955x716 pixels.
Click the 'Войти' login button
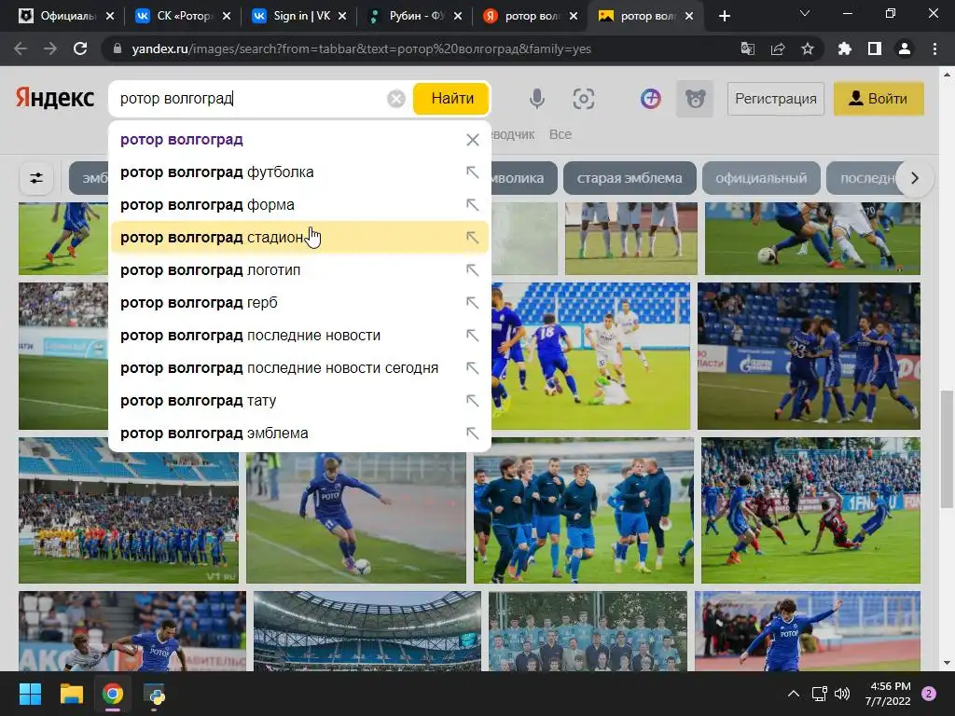coord(879,99)
